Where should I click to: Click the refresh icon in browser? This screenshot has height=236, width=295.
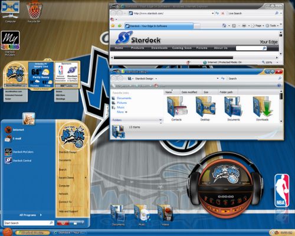tap(217, 13)
